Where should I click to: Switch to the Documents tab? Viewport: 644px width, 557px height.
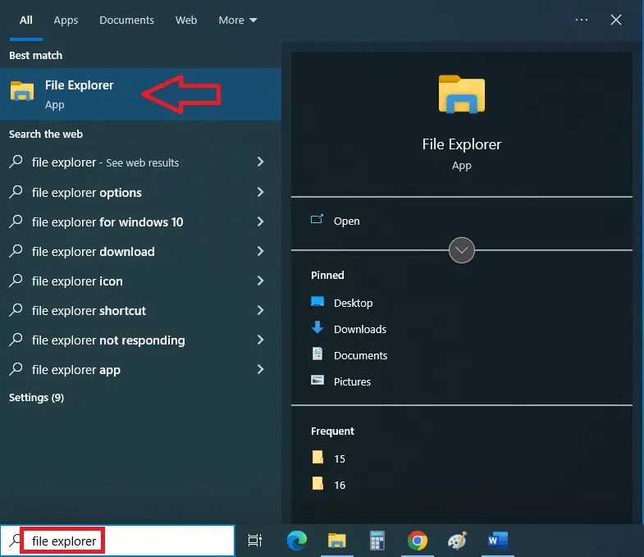click(x=126, y=21)
